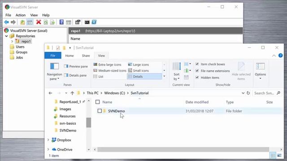
Task: Expand the layout gallery More arrow
Action: (164, 76)
